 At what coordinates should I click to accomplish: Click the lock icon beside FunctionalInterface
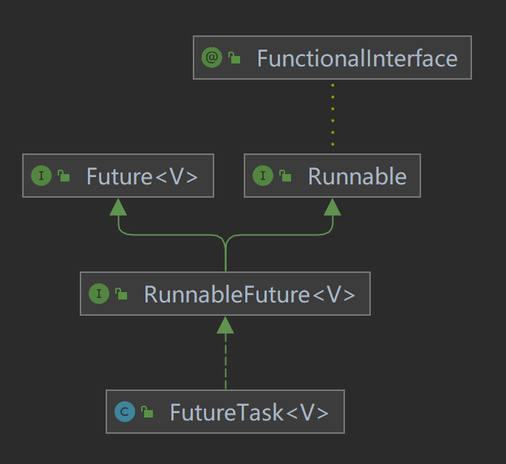[x=234, y=58]
